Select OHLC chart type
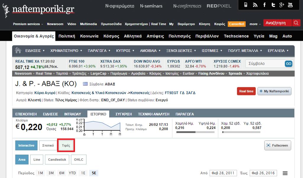Viewport: 303px width, 178px height. pyautogui.click(x=78, y=160)
